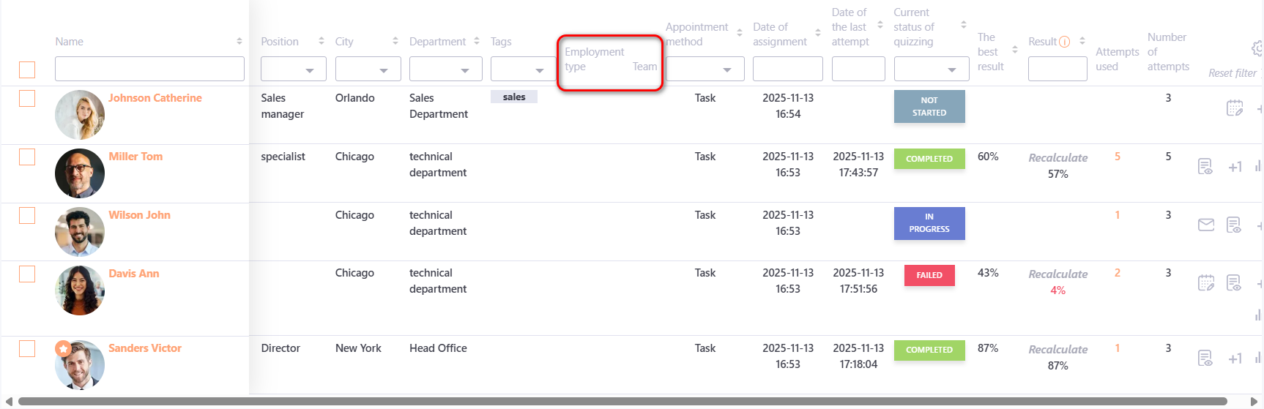
Task: Toggle the select-all checkbox in header
Action: click(x=27, y=70)
